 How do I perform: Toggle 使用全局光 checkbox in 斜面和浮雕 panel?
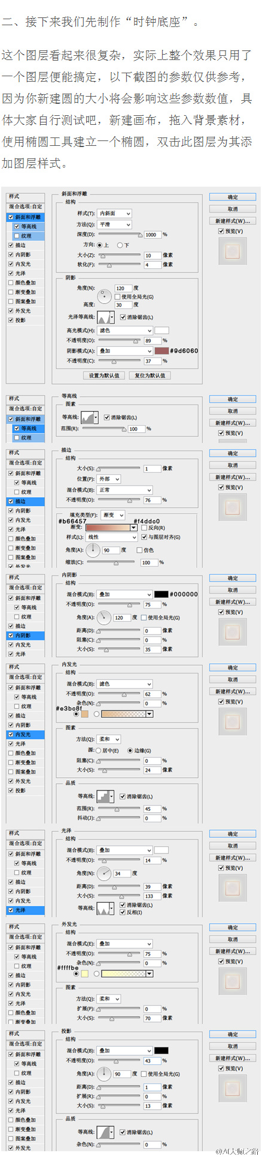point(118,297)
